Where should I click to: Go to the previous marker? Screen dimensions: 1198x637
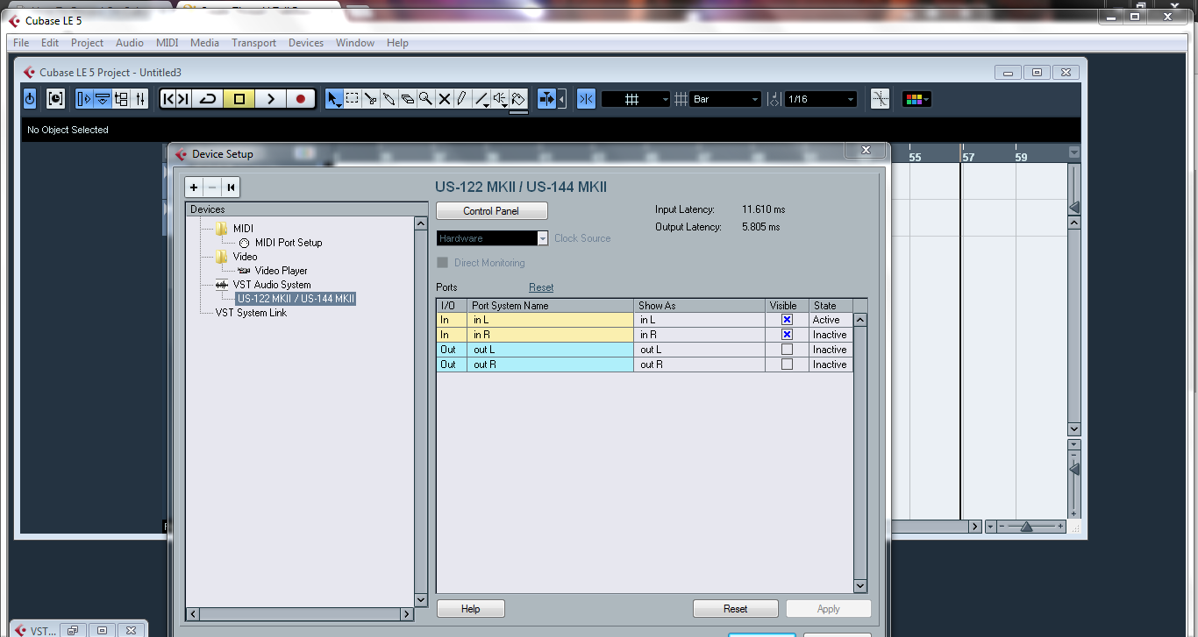pos(168,99)
